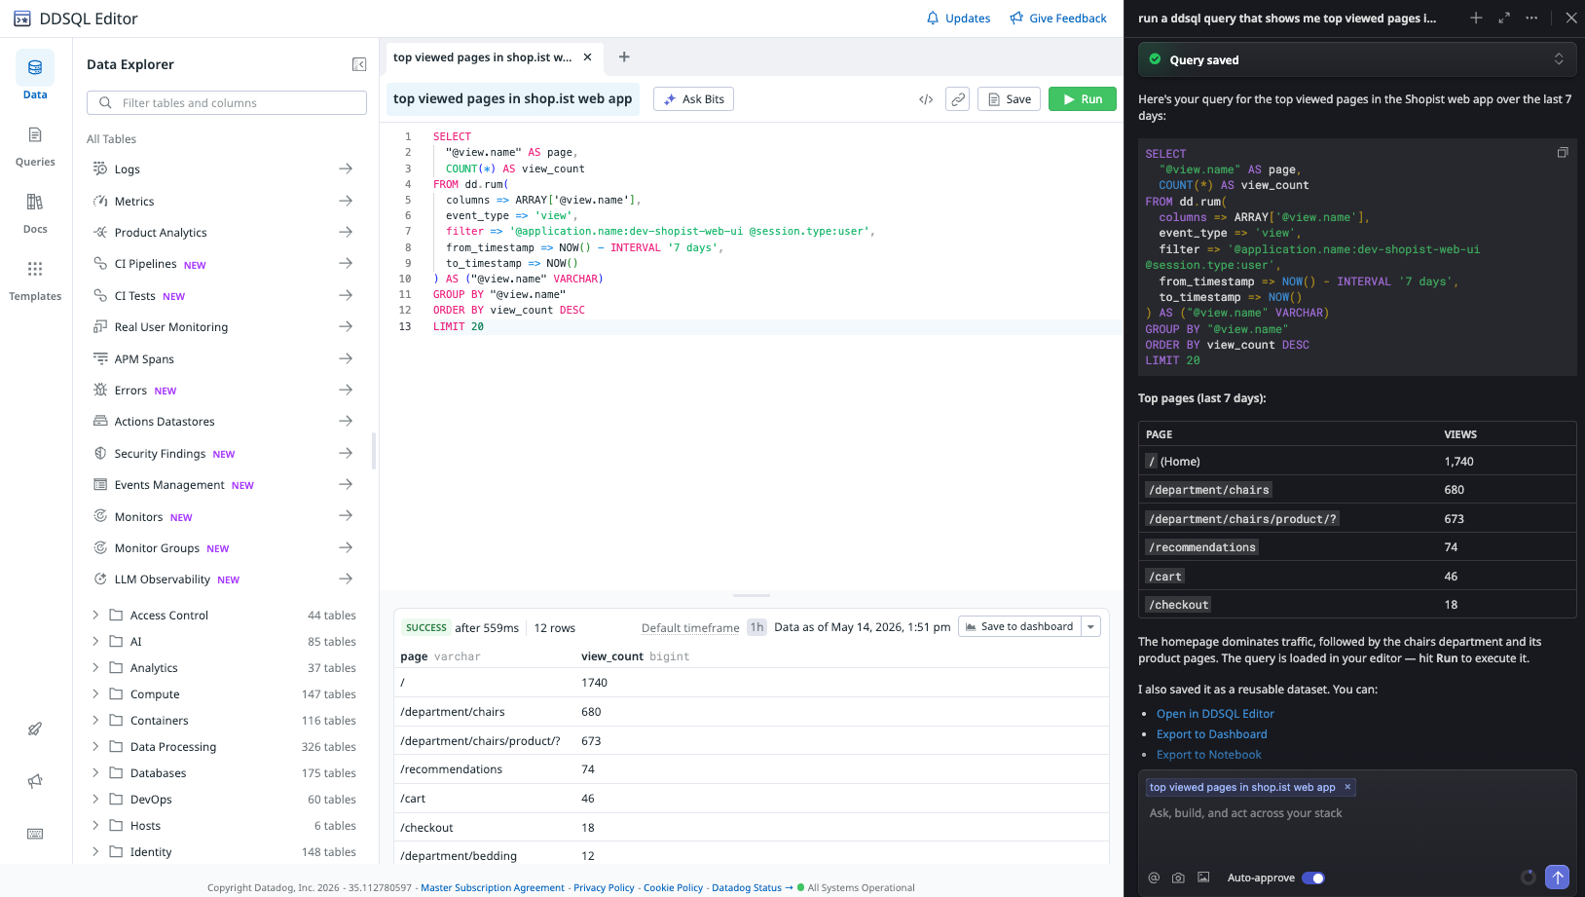The image size is (1585, 897).
Task: Show the query code view icon
Action: coord(926,99)
